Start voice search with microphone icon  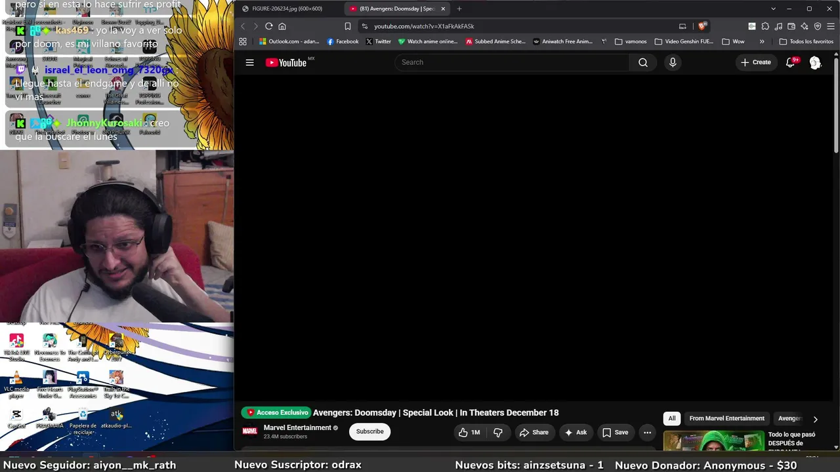pos(672,62)
